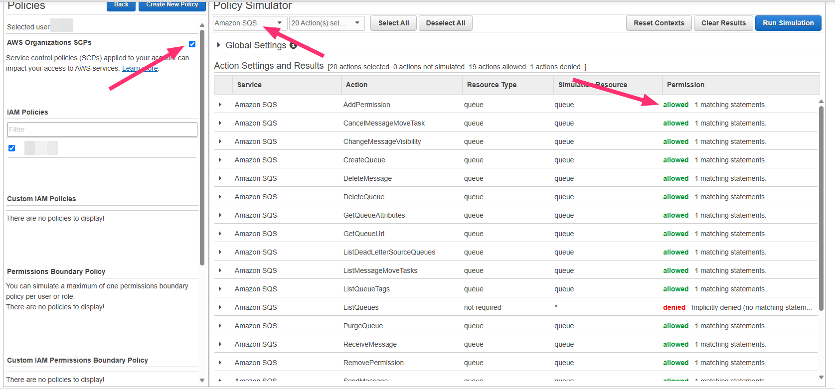Open the 20 Action(s) selected dropdown

pyautogui.click(x=327, y=23)
